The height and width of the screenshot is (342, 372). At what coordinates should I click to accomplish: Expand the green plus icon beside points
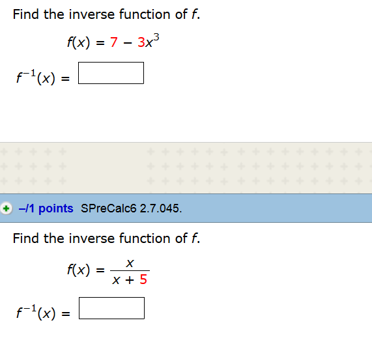6,208
